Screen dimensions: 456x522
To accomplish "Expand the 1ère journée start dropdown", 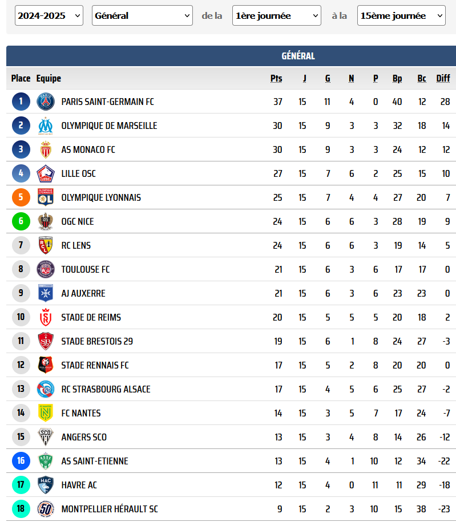I will tap(277, 15).
